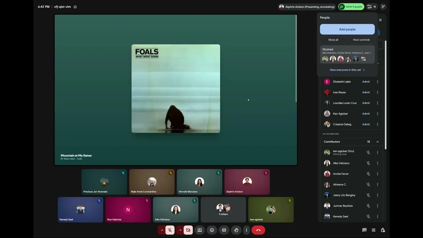The height and width of the screenshot is (238, 423).
Task: Admit Lourdes Loren Cruz to the meeting
Action: [366, 103]
